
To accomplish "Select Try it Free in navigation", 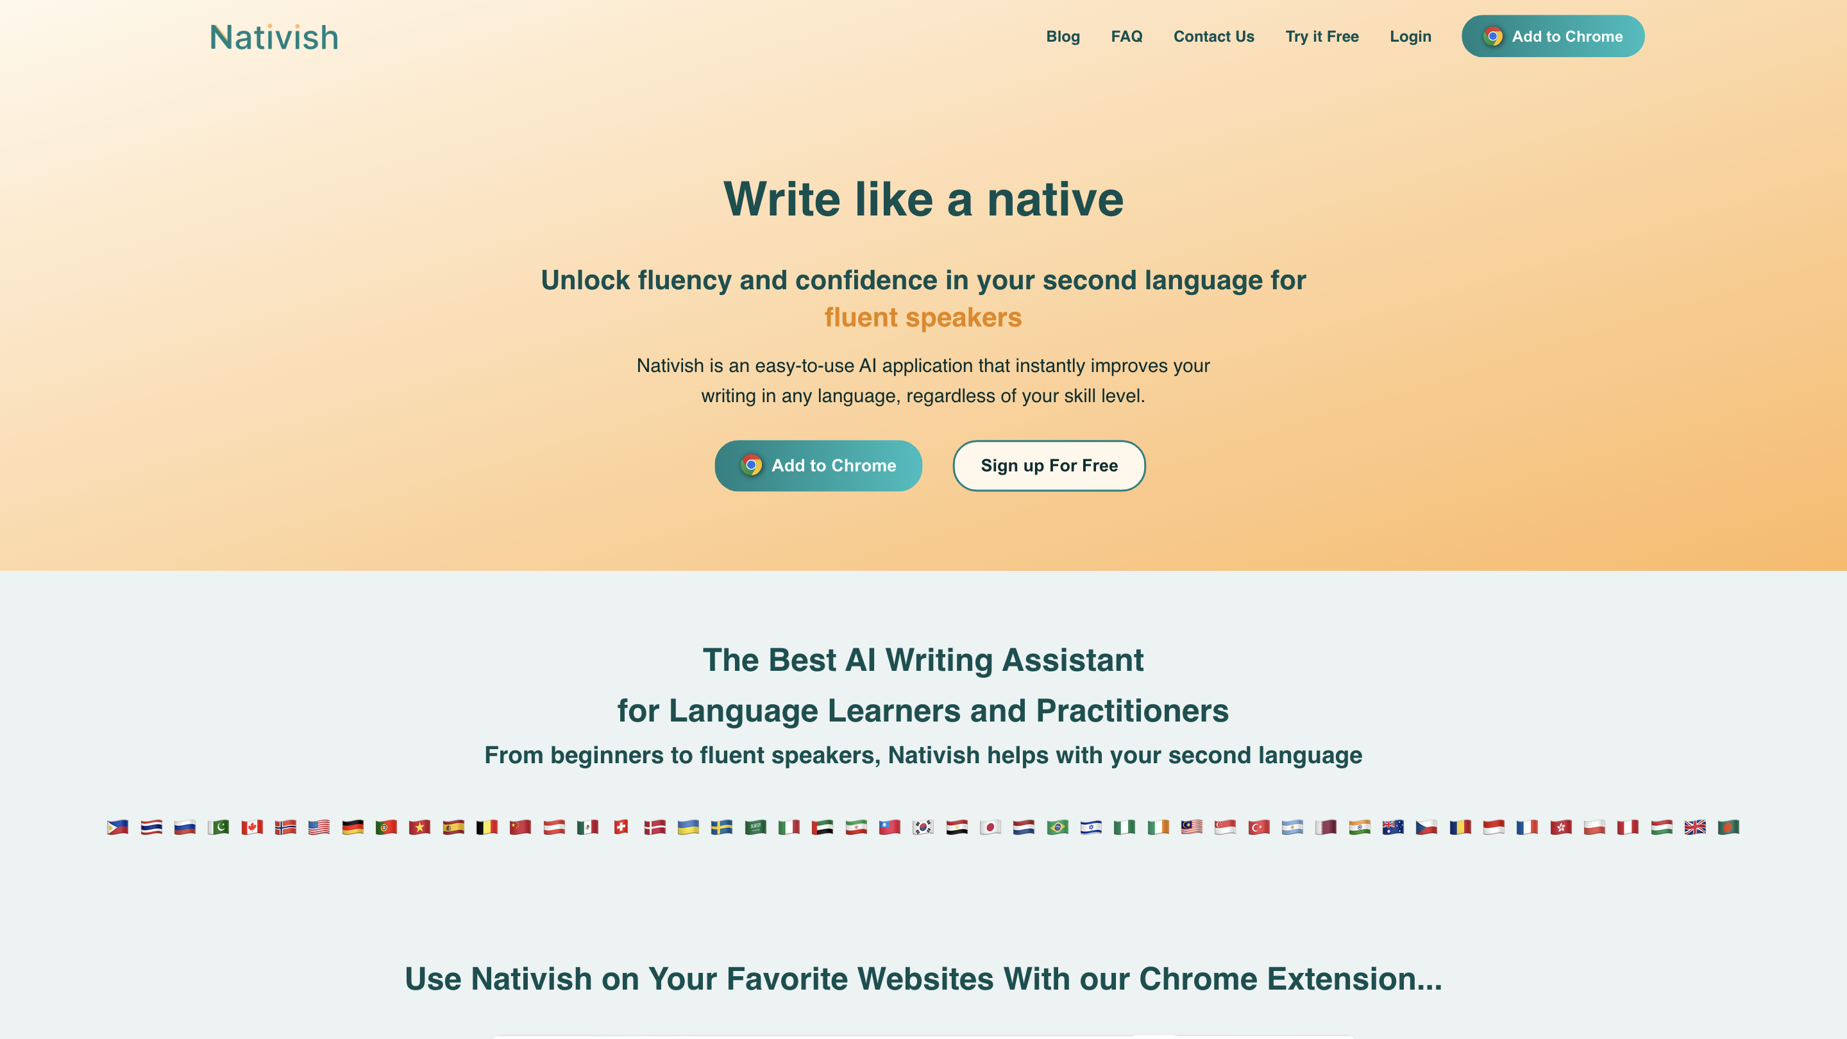I will 1321,37.
